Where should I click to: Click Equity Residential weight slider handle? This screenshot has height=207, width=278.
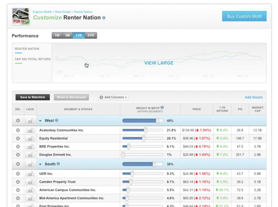(x=144, y=139)
